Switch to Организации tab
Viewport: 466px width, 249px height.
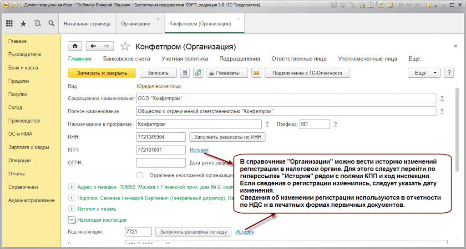[x=135, y=23]
